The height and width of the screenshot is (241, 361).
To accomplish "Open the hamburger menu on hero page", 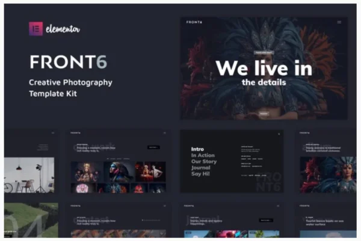I will pyautogui.click(x=339, y=22).
